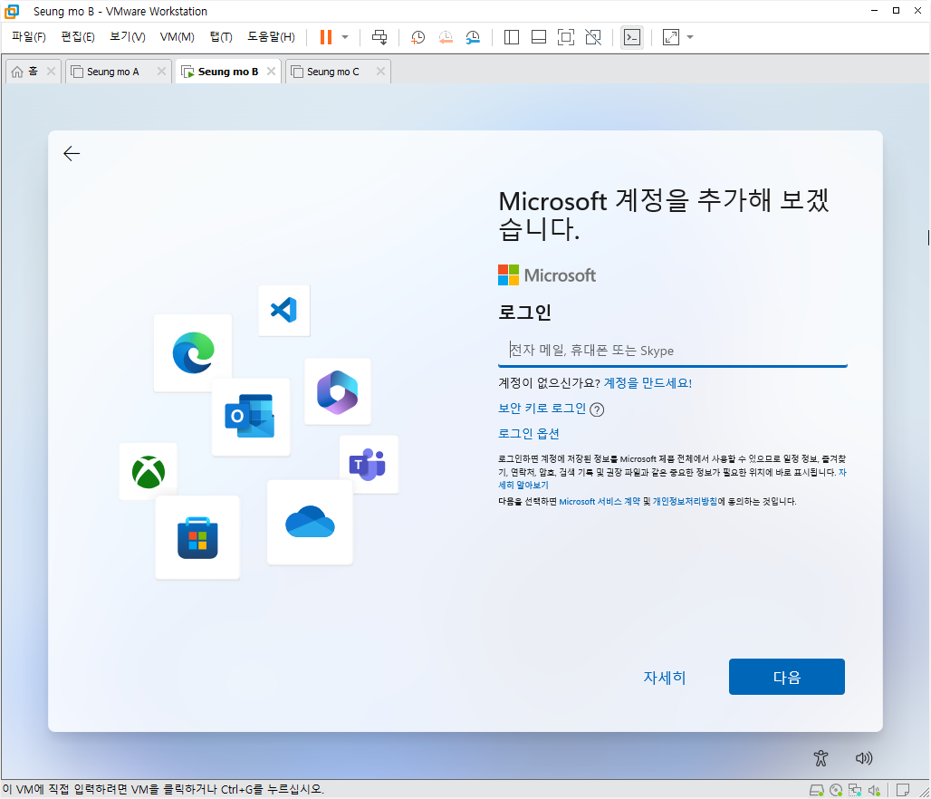Click the 자세히 button

click(x=665, y=678)
